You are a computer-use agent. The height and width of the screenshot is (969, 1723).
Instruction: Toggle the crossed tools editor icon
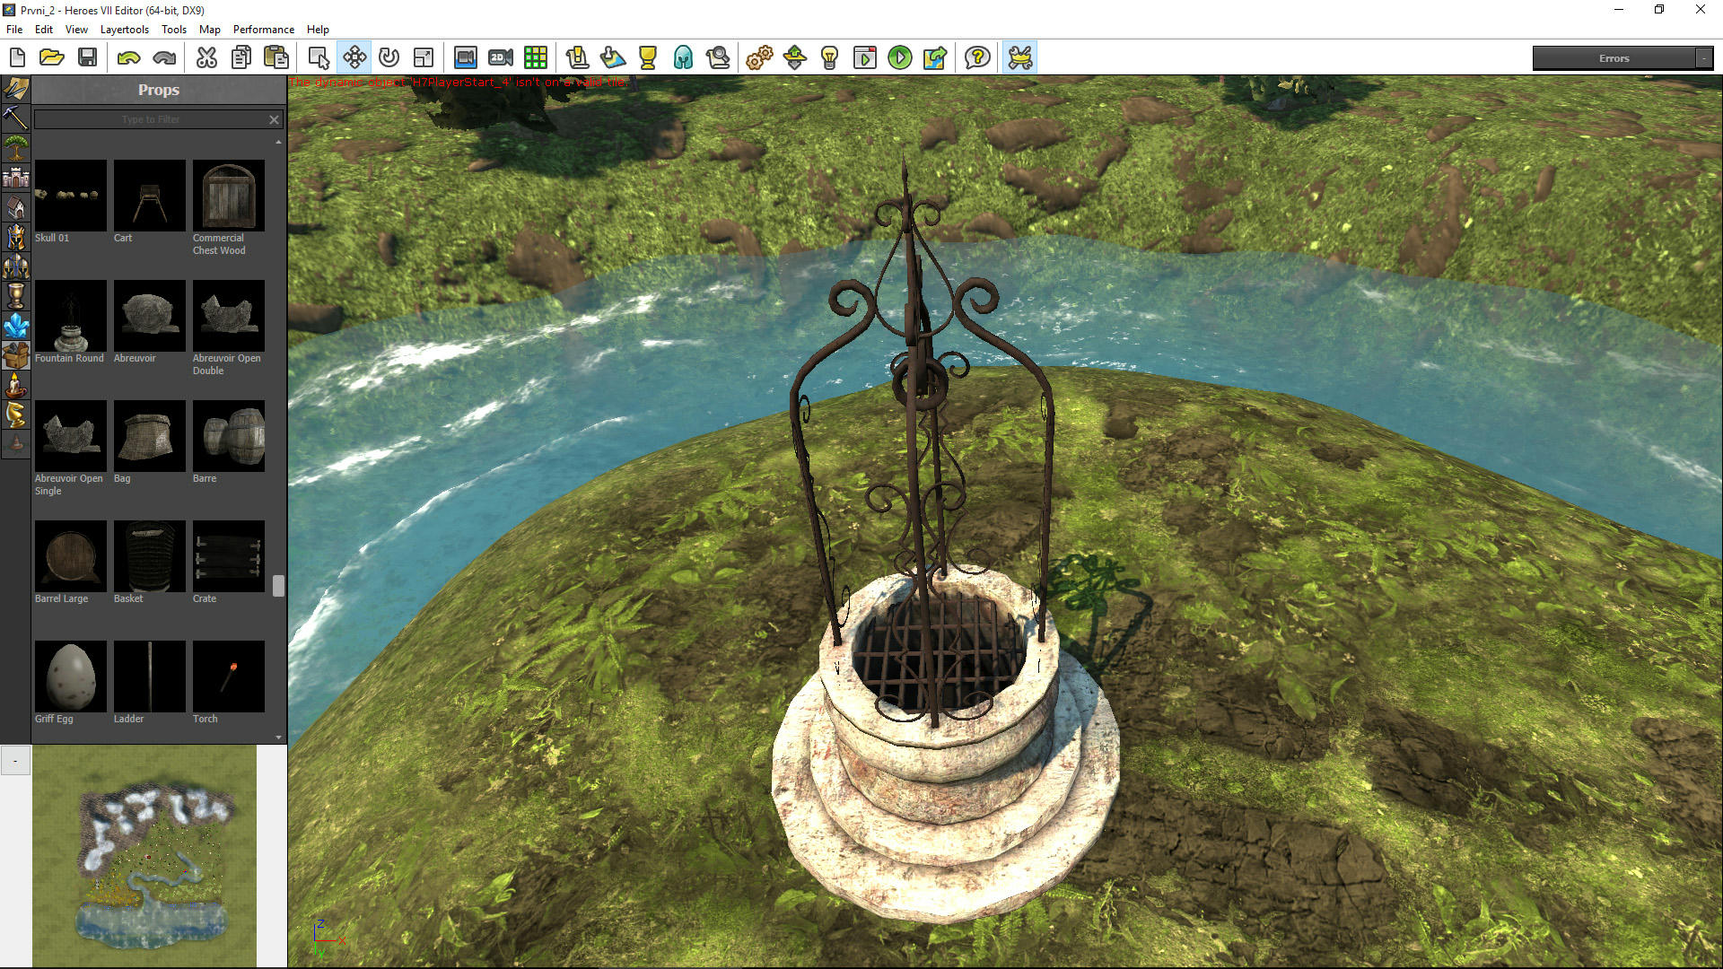click(x=1020, y=58)
